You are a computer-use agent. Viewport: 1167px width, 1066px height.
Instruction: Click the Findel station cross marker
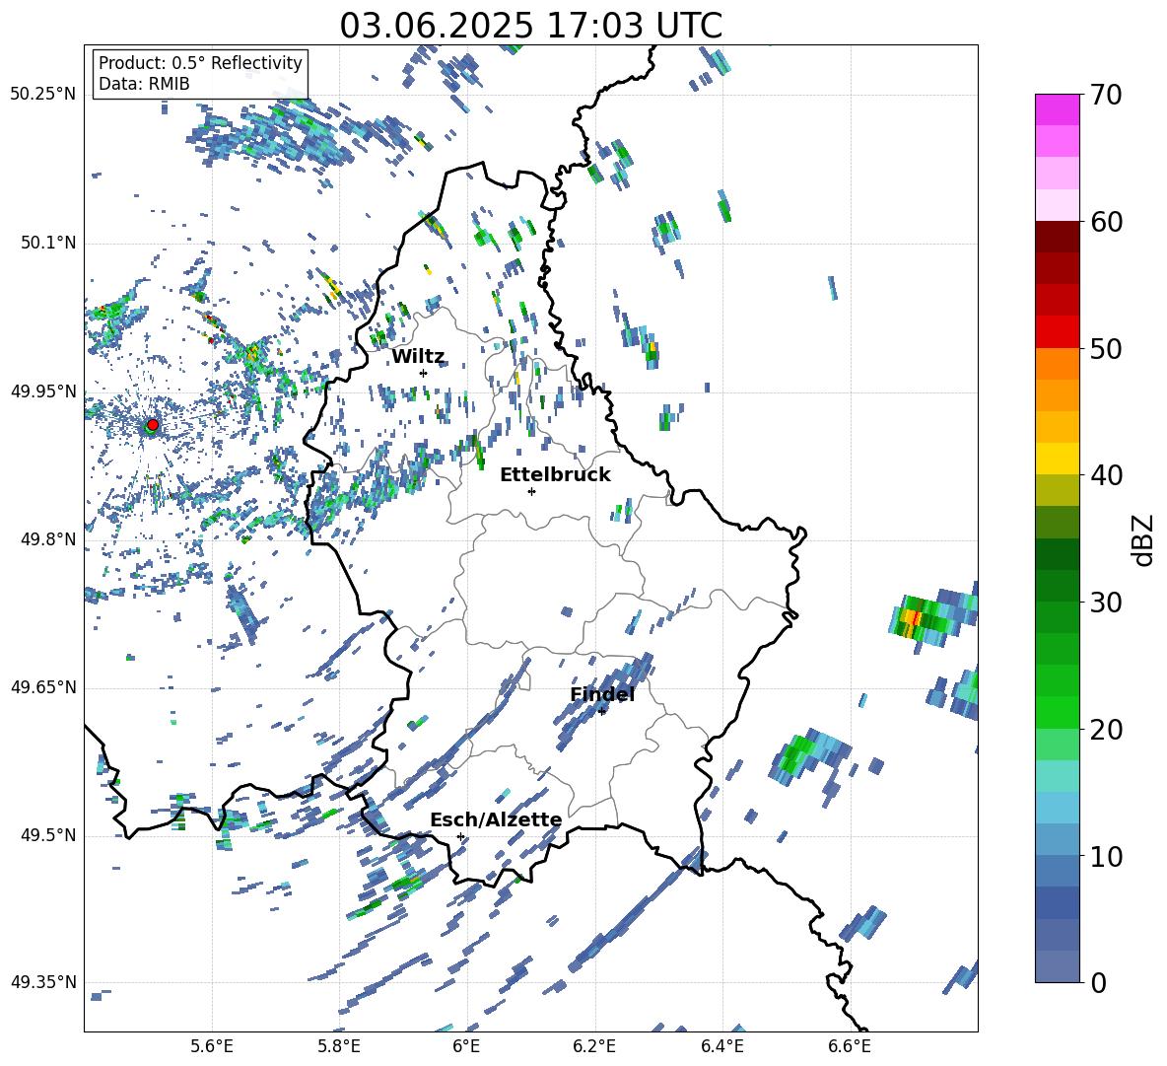point(602,712)
